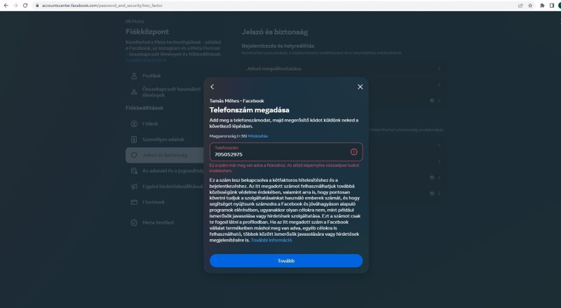
Task: Click the browser side panel icon
Action: (552, 6)
